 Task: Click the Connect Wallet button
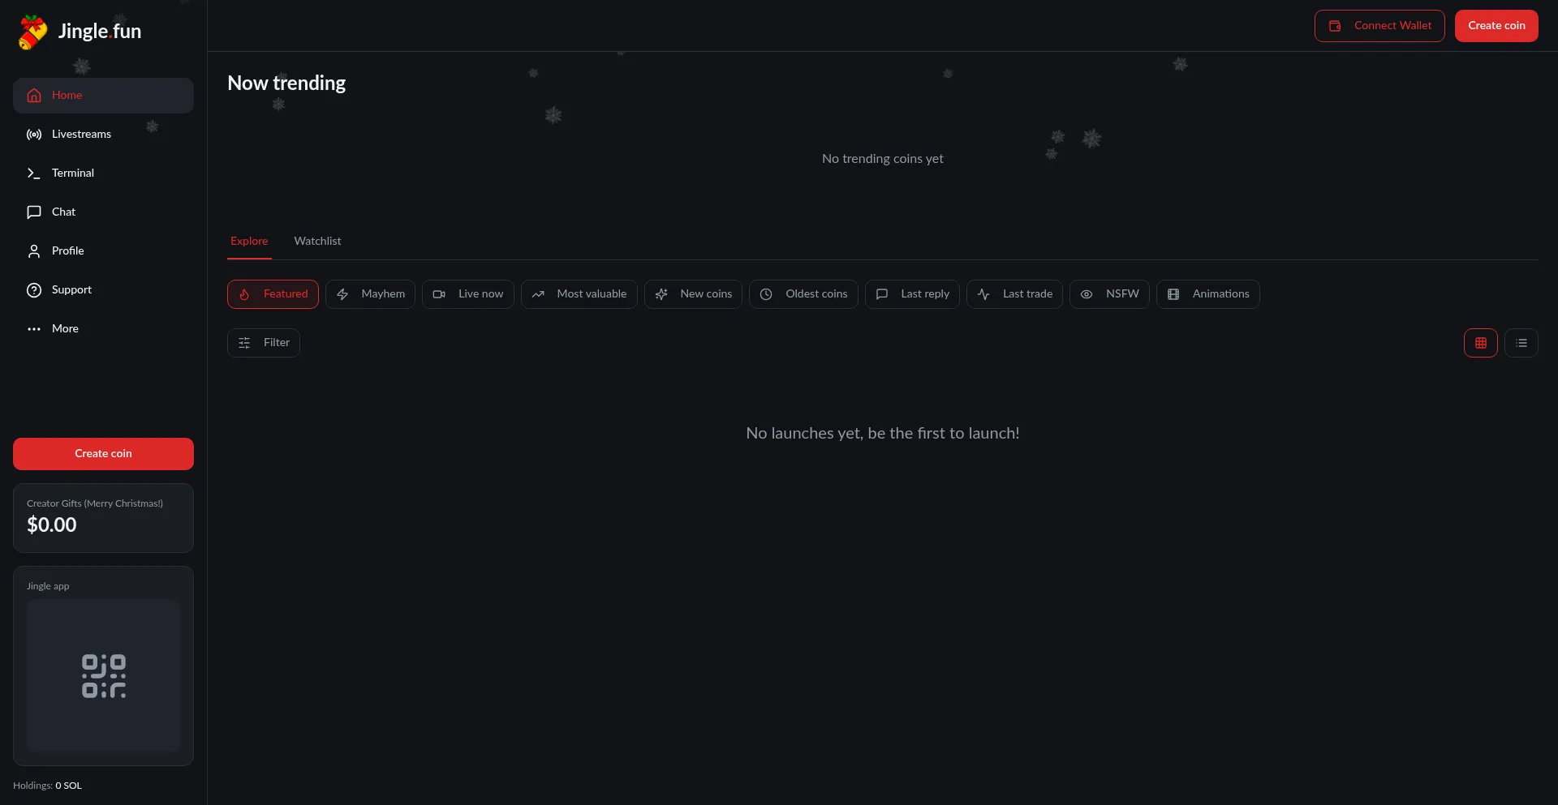point(1379,26)
